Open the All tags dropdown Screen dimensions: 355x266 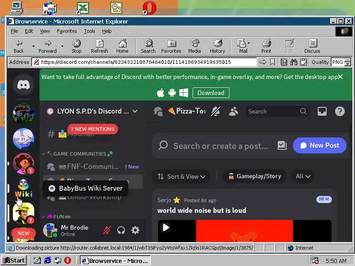click(303, 176)
